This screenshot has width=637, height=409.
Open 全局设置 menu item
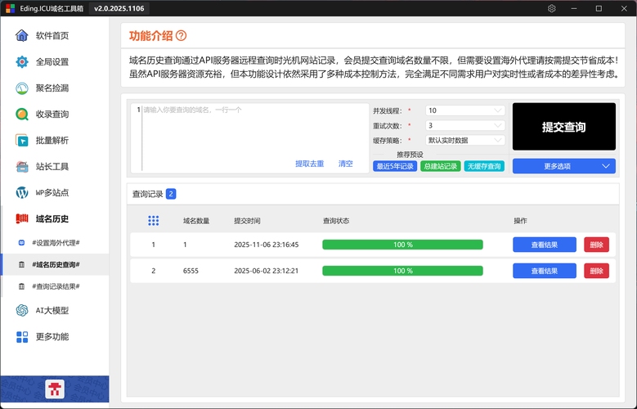point(55,62)
